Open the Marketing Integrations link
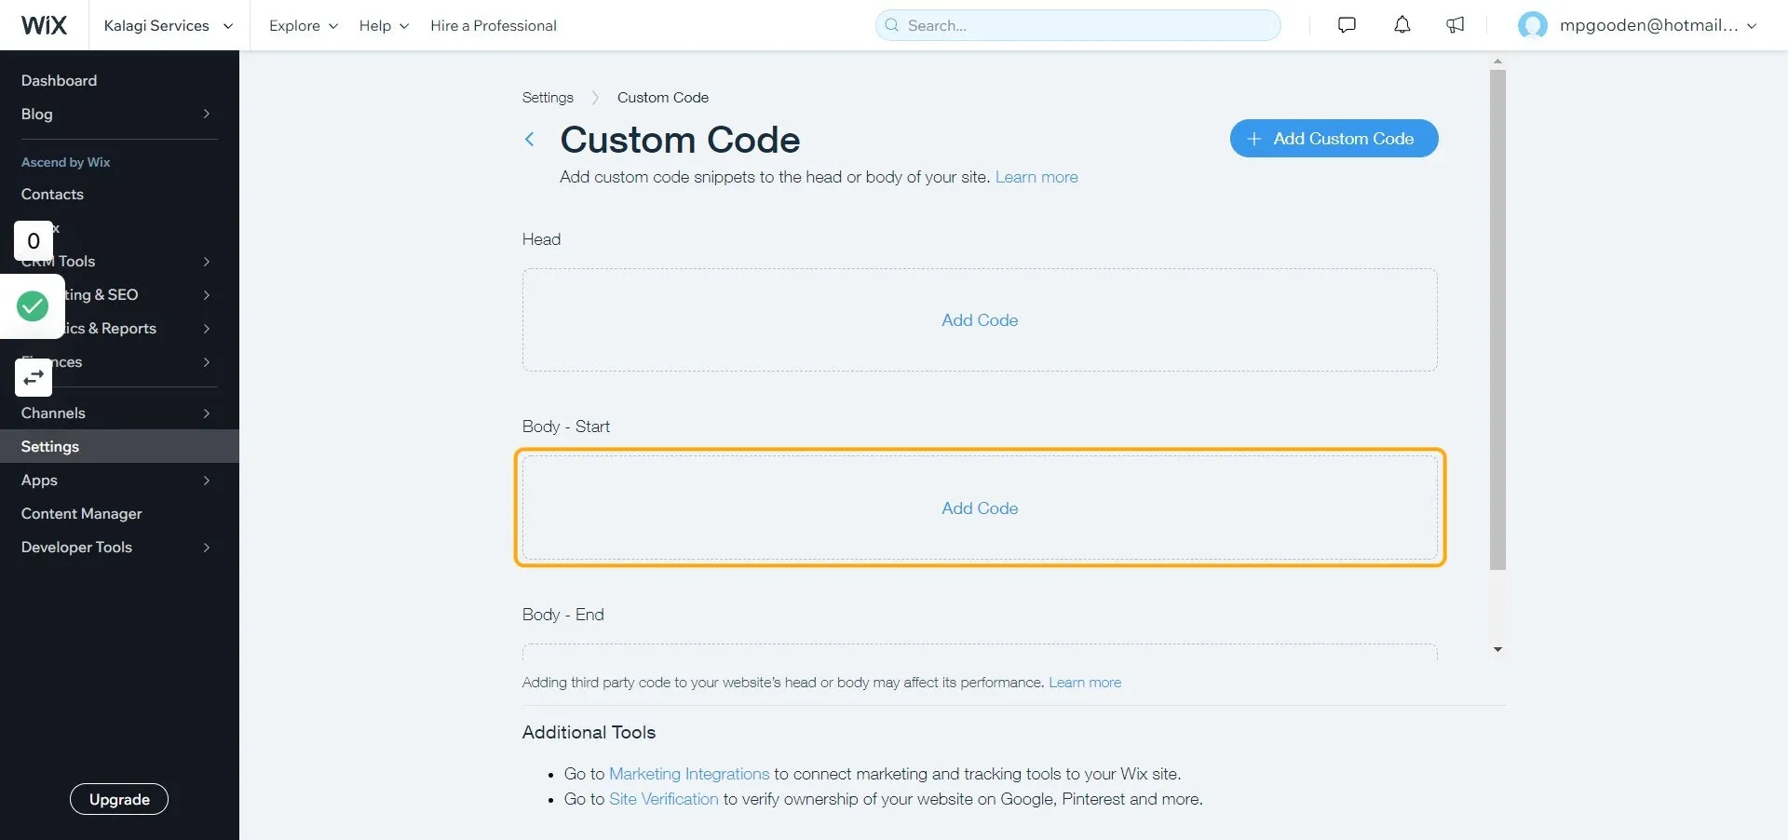 click(689, 774)
